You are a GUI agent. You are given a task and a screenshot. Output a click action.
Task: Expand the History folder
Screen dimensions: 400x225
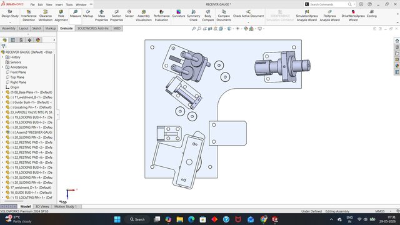click(2, 57)
